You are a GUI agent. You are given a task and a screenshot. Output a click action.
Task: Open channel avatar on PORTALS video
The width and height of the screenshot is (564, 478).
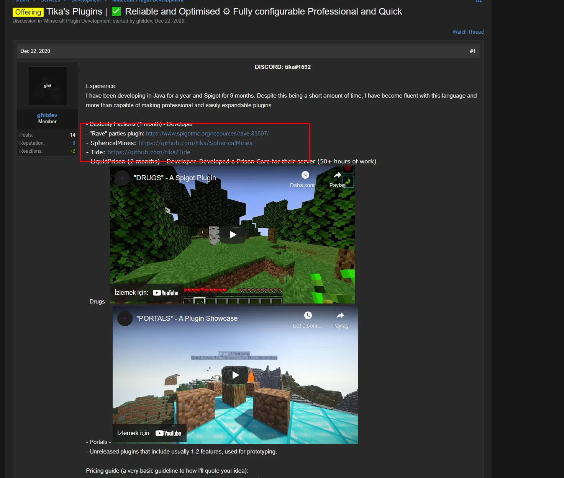click(x=125, y=318)
